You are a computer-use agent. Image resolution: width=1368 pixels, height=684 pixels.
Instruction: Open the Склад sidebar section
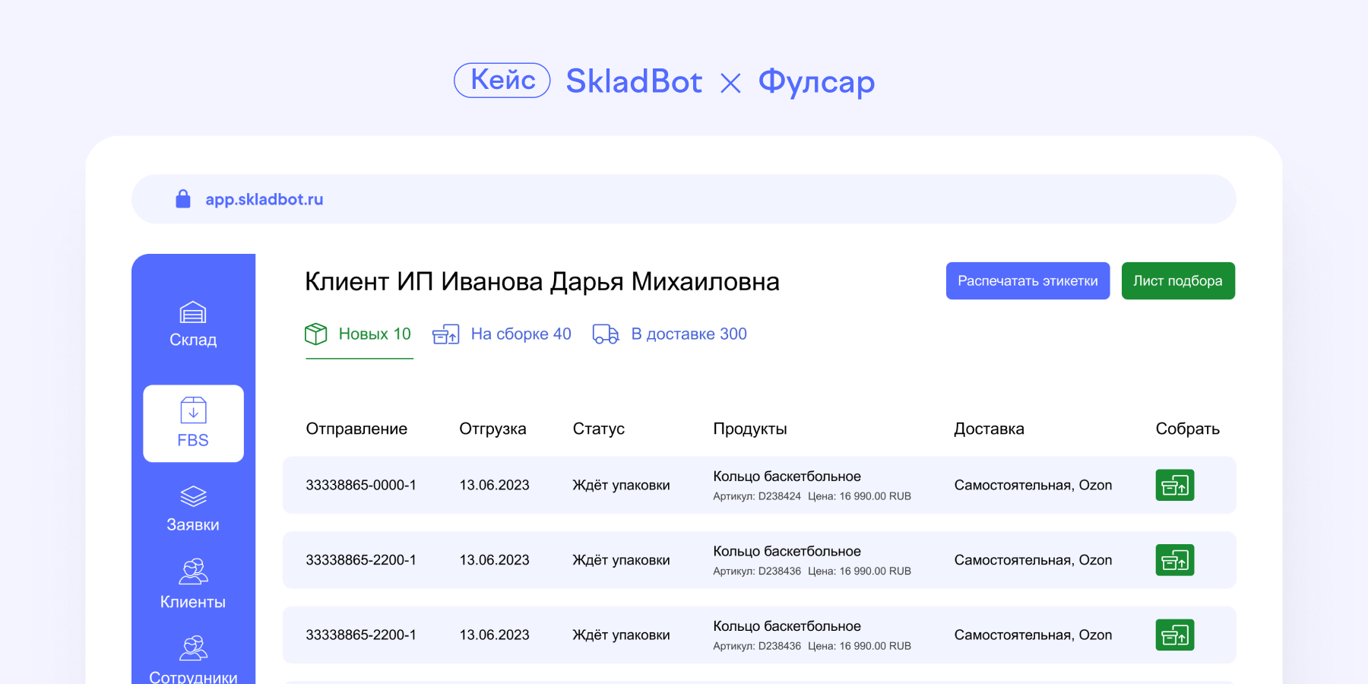tap(193, 325)
